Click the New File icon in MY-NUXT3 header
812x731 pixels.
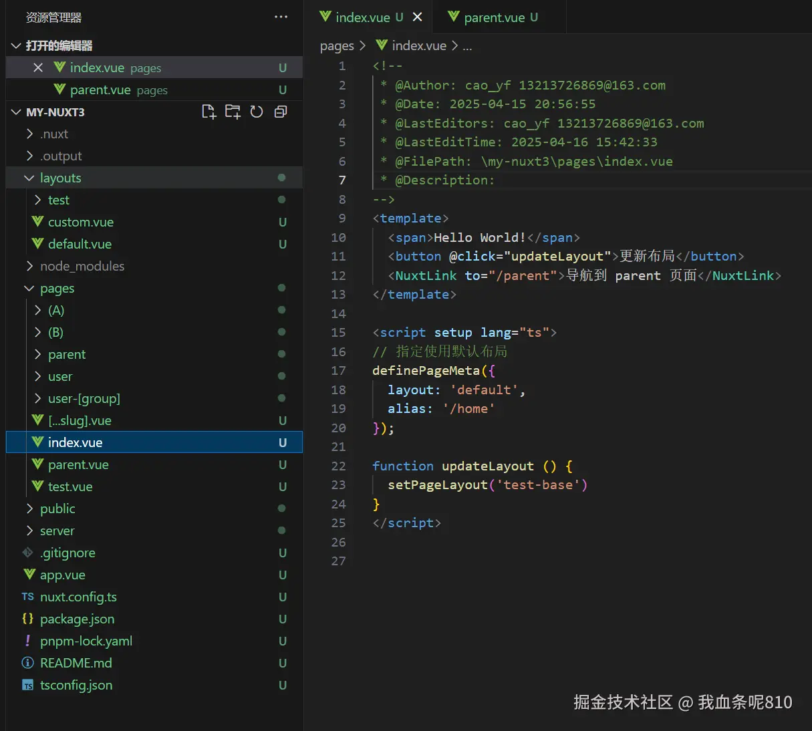point(209,112)
